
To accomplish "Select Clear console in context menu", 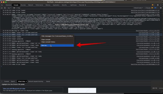I will point(57,40).
